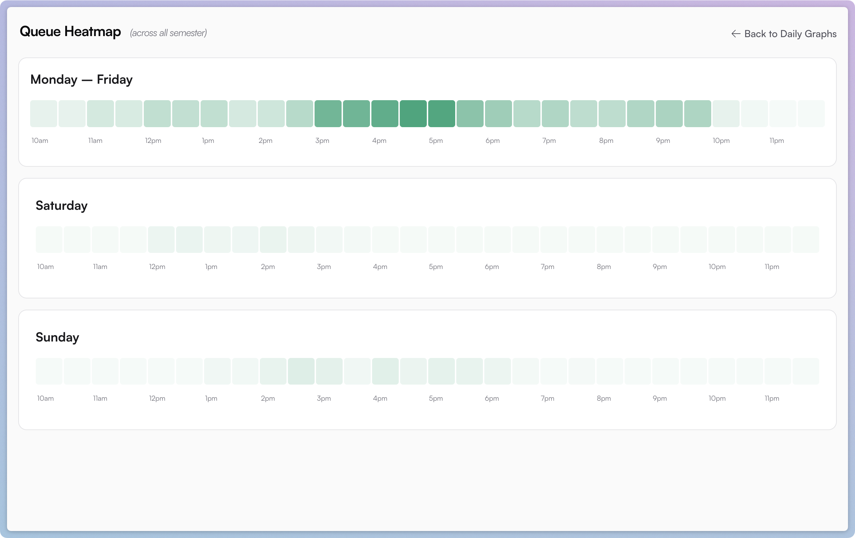
Task: Click the Sunday section heading
Action: pyautogui.click(x=57, y=337)
